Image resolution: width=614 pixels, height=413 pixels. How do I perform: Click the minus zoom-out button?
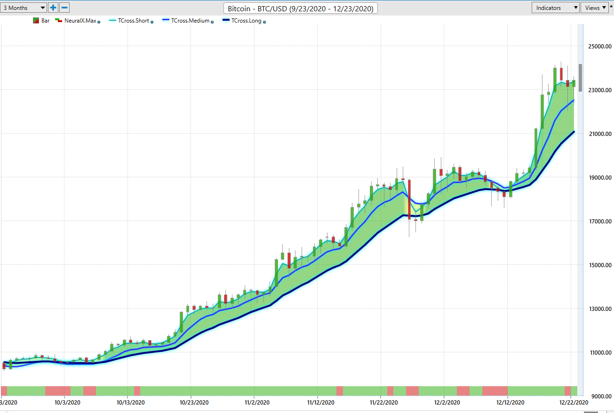(x=65, y=8)
